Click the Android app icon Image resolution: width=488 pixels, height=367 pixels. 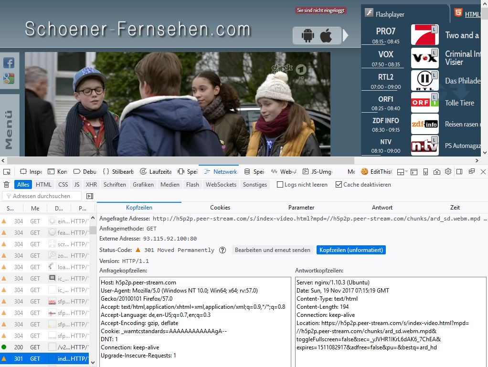click(307, 35)
